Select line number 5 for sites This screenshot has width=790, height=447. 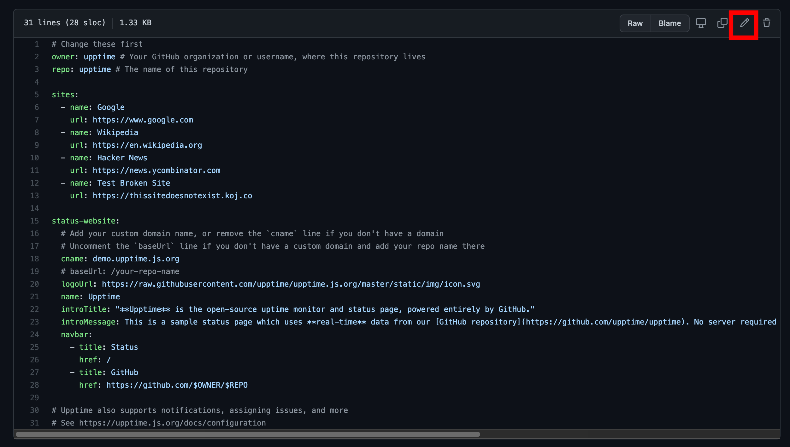tap(37, 95)
